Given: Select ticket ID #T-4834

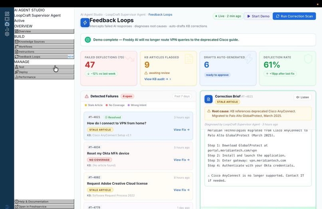Looking at the screenshot, I should (94, 147).
